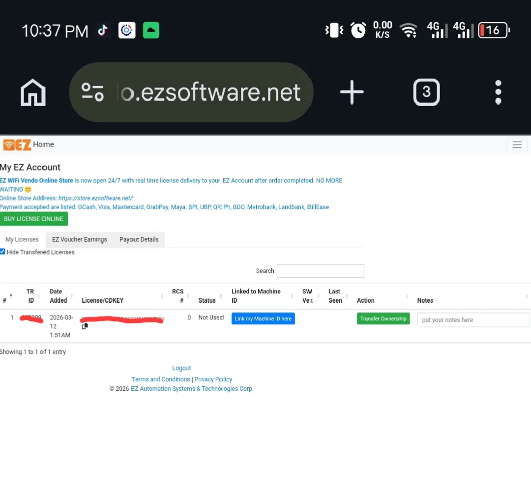Open the hamburger navigation menu
The image size is (531, 486).
tap(517, 145)
